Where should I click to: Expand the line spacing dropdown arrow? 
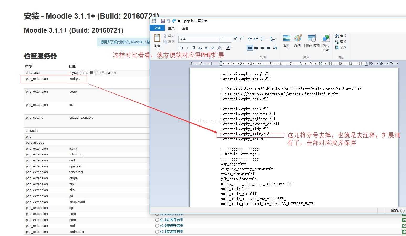pyautogui.click(x=276, y=39)
